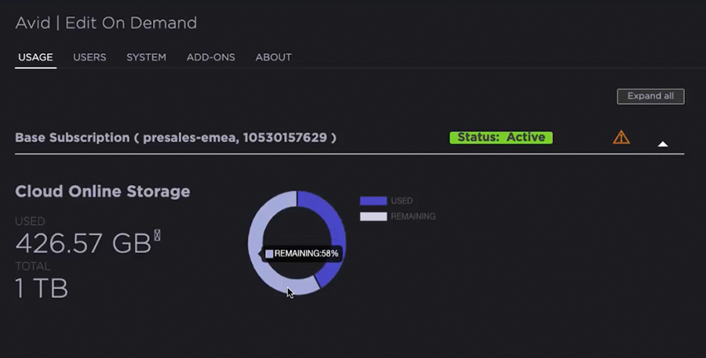Screen dimensions: 706x358
Task: Click the REMAINING:58% tooltip label
Action: [301, 254]
